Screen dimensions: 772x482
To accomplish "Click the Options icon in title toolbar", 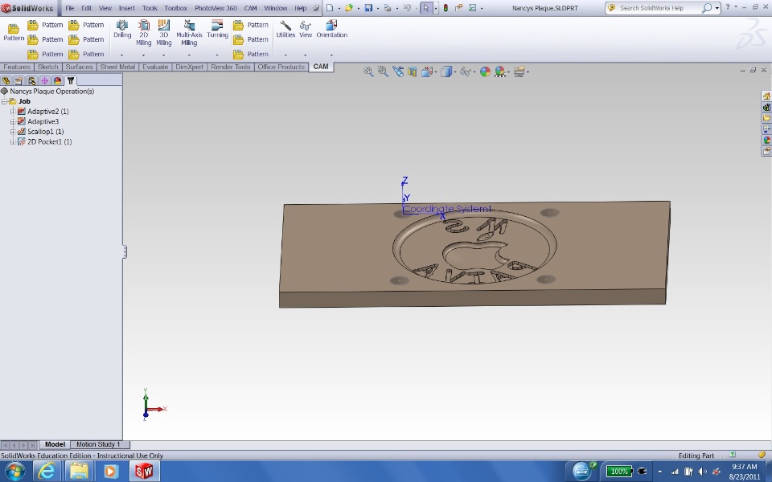I will (x=473, y=8).
